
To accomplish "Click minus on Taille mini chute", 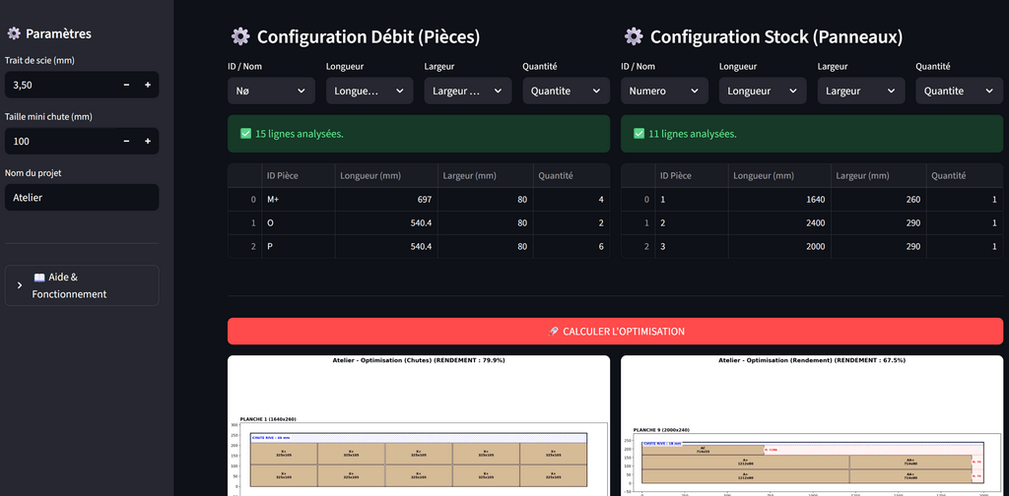I will click(x=126, y=141).
